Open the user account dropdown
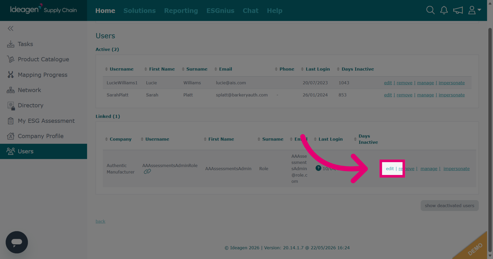 click(x=475, y=10)
